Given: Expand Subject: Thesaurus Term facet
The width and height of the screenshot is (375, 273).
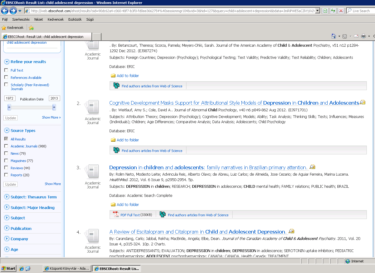Looking at the screenshot, I should (x=7, y=197).
